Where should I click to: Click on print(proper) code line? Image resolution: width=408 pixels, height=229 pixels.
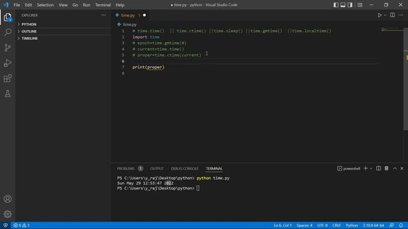pos(149,67)
